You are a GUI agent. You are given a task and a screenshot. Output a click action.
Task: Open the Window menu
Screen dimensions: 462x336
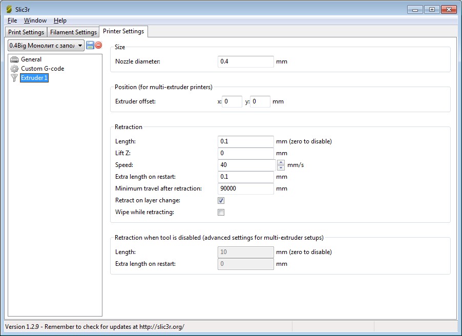(x=35, y=20)
